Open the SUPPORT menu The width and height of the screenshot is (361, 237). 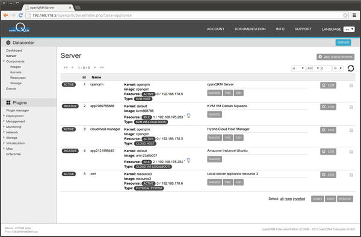[x=303, y=29]
